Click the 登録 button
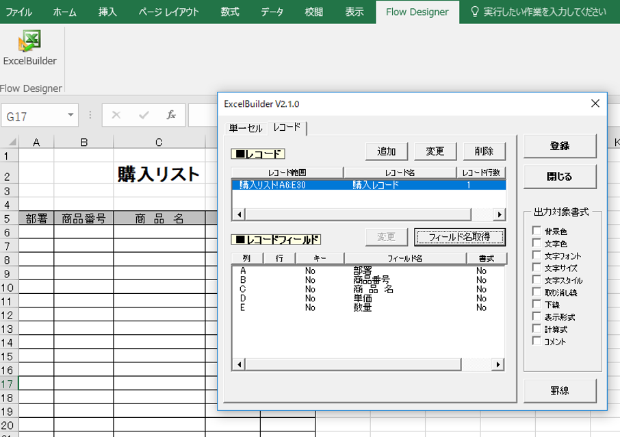Image resolution: width=620 pixels, height=437 pixels. pyautogui.click(x=560, y=146)
